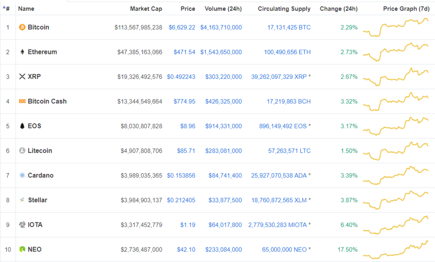Screen dimensions: 435x262
Task: Click Bitcoin Cash price $774.95
Action: click(x=184, y=102)
